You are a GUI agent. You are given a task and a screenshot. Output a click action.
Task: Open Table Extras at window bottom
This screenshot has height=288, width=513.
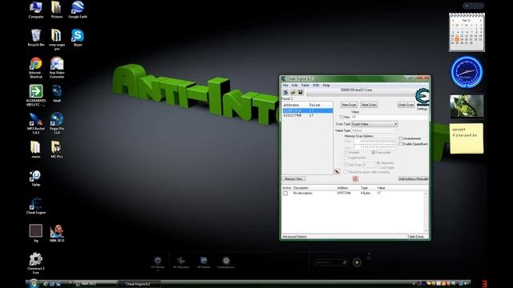pyautogui.click(x=415, y=237)
